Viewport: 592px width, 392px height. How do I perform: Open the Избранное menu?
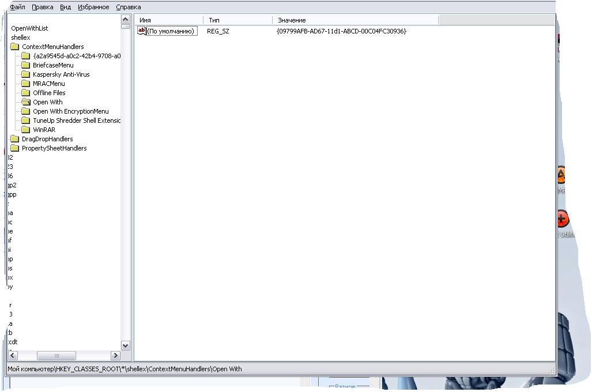point(93,7)
